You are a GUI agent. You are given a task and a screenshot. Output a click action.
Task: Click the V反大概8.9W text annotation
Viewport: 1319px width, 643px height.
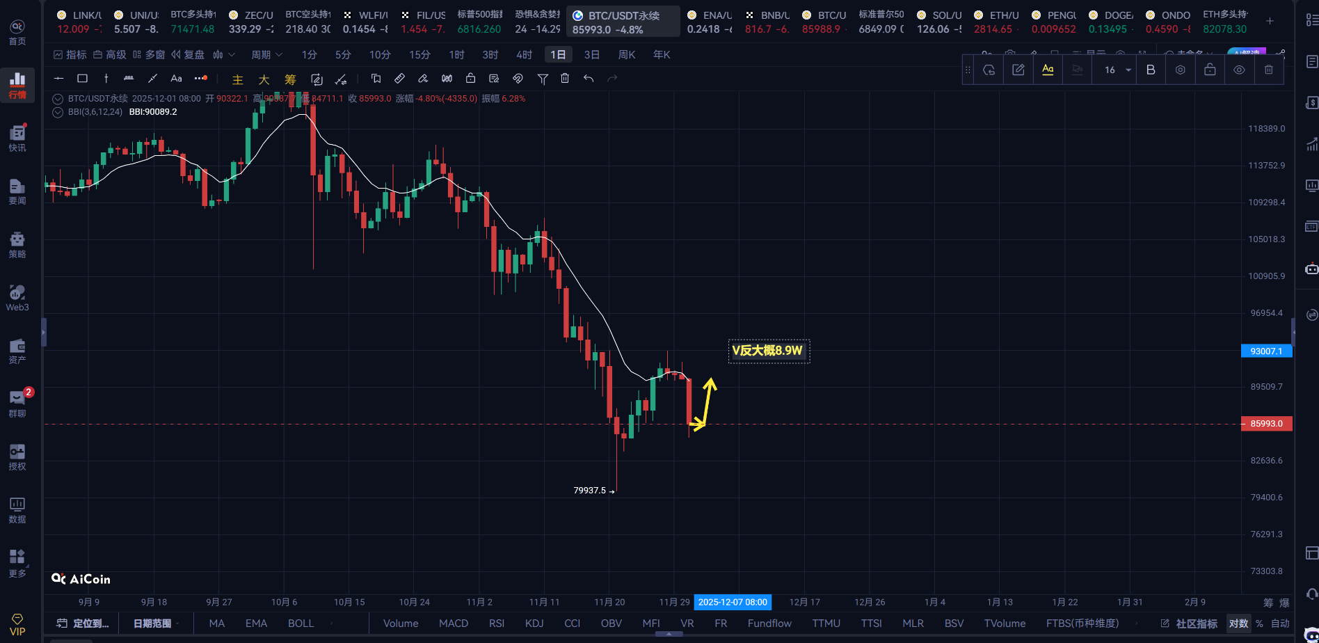(x=768, y=351)
